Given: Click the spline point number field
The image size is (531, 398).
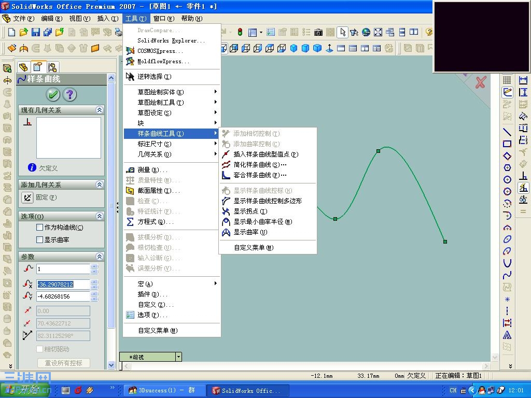Looking at the screenshot, I should (x=63, y=269).
